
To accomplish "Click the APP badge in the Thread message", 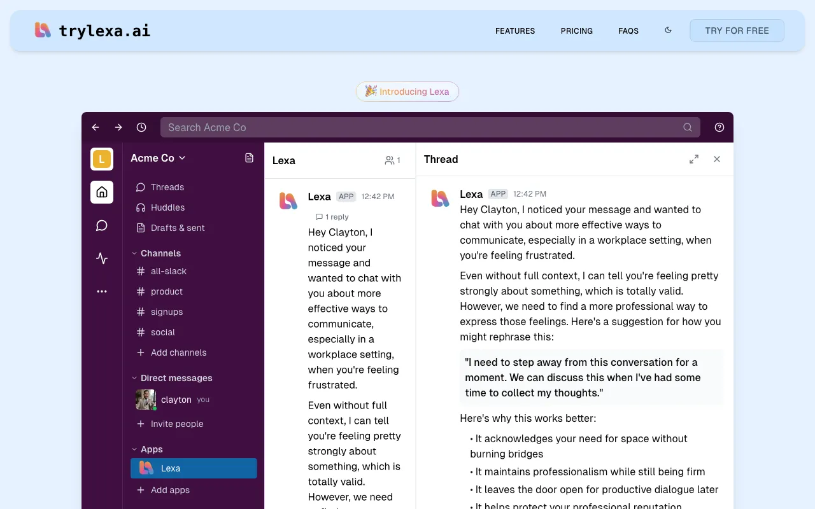I will coord(498,194).
